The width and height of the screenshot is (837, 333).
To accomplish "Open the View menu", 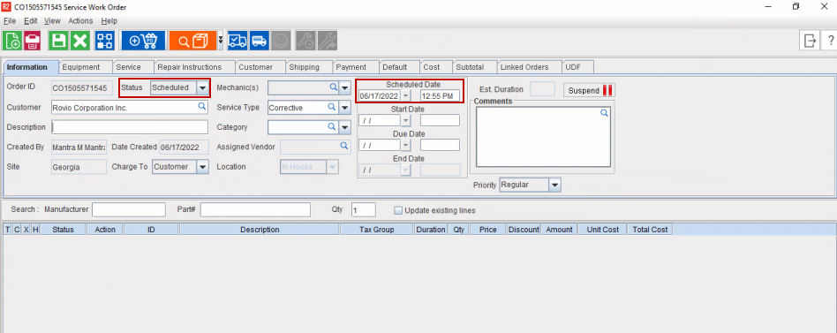I will click(x=52, y=21).
